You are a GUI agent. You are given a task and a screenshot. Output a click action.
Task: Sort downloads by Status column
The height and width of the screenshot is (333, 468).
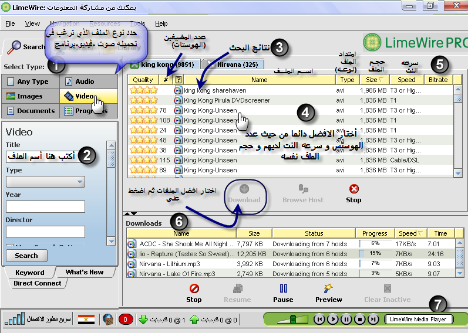[x=314, y=233]
